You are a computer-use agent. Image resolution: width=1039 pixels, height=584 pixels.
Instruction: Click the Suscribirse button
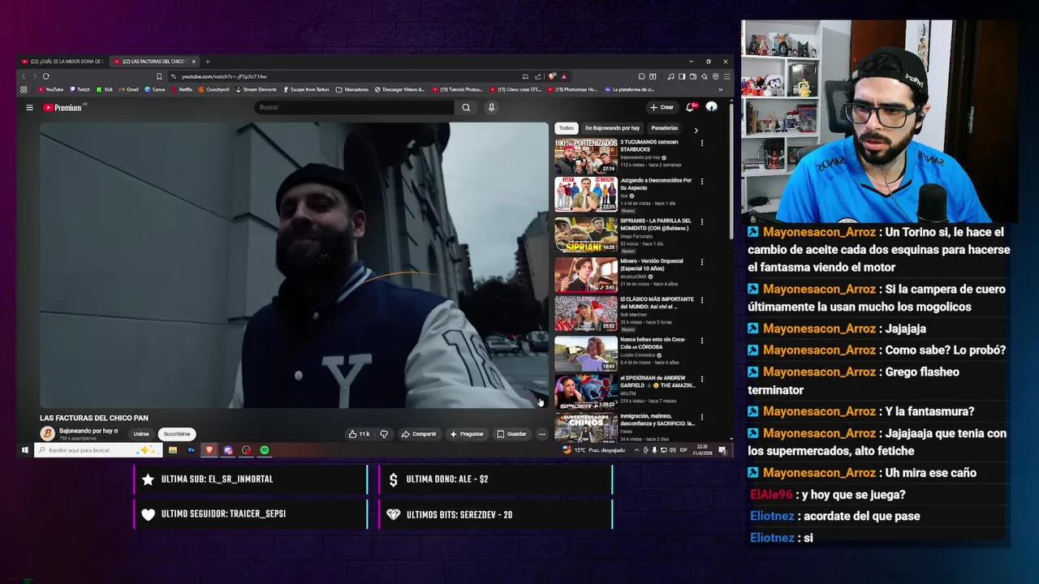point(177,434)
